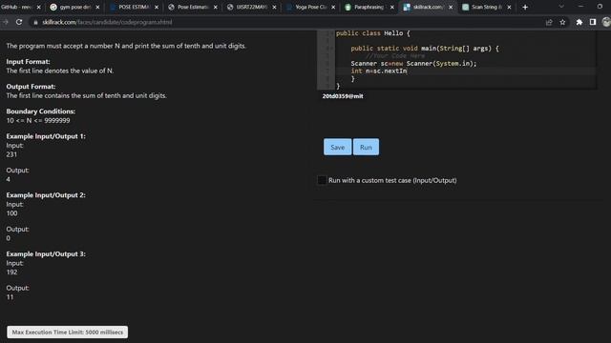The width and height of the screenshot is (611, 343).
Task: View site info lock icon
Action: pos(35,22)
